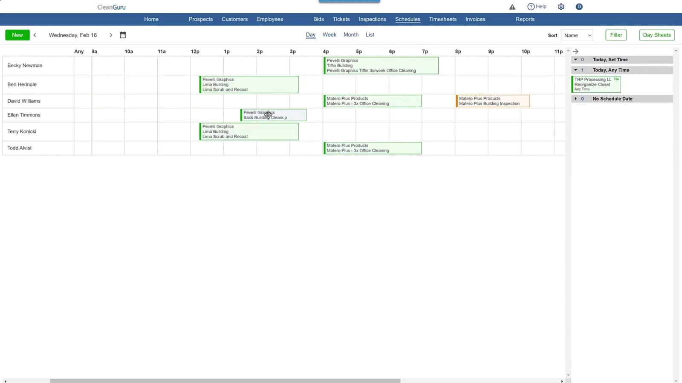Screen dimensions: 682x383
Task: Click employee name Ellen Timmons
Action: (24, 115)
